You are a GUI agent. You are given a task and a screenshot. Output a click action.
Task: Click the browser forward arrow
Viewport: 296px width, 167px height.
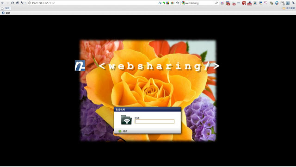(x=7, y=3)
